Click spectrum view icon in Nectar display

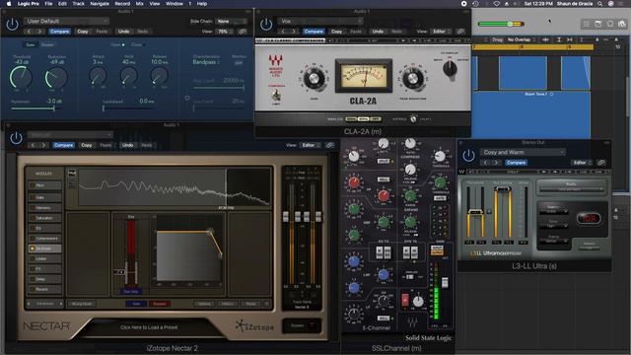[x=72, y=174]
